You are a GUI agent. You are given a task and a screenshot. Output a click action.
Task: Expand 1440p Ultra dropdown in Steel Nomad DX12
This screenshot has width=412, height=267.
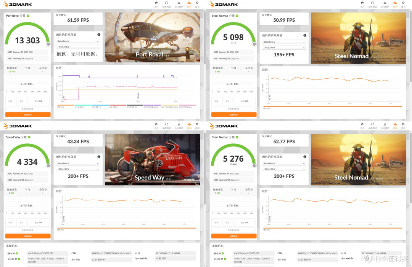(284, 48)
